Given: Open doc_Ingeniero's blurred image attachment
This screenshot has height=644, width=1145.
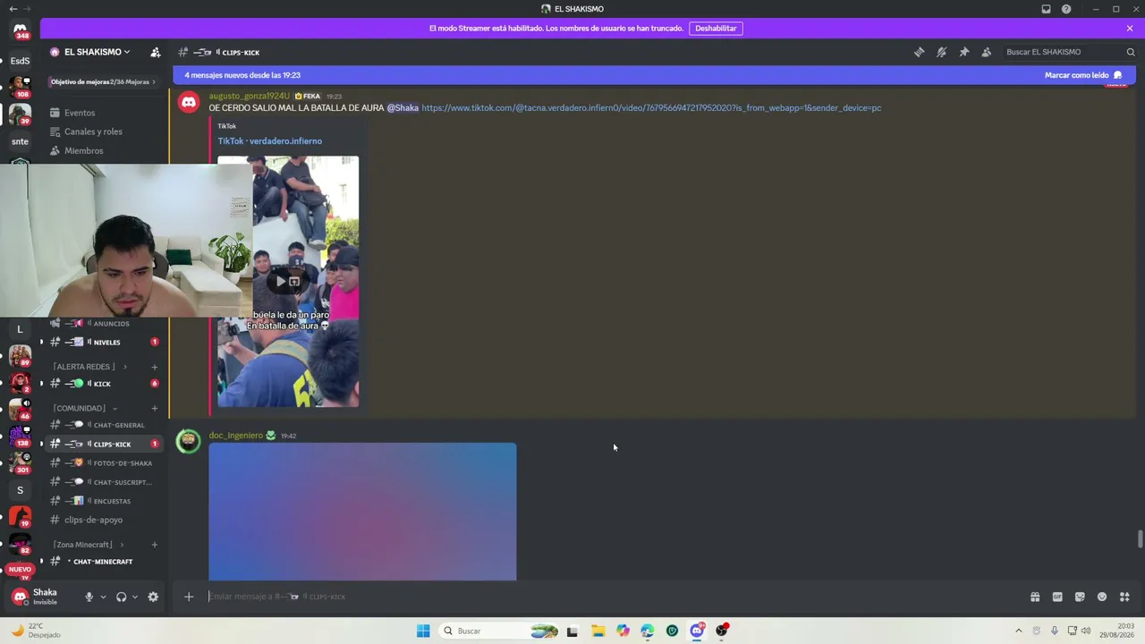Looking at the screenshot, I should point(362,512).
